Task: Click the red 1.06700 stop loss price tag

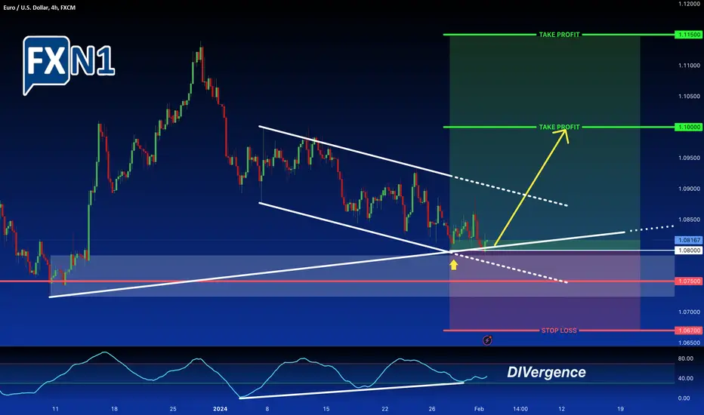Action: 689,330
